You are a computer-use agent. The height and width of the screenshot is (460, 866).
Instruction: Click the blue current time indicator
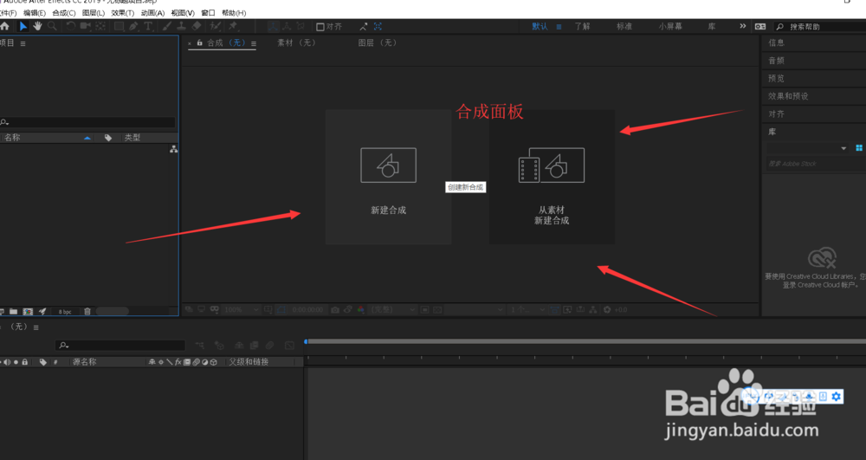point(306,342)
